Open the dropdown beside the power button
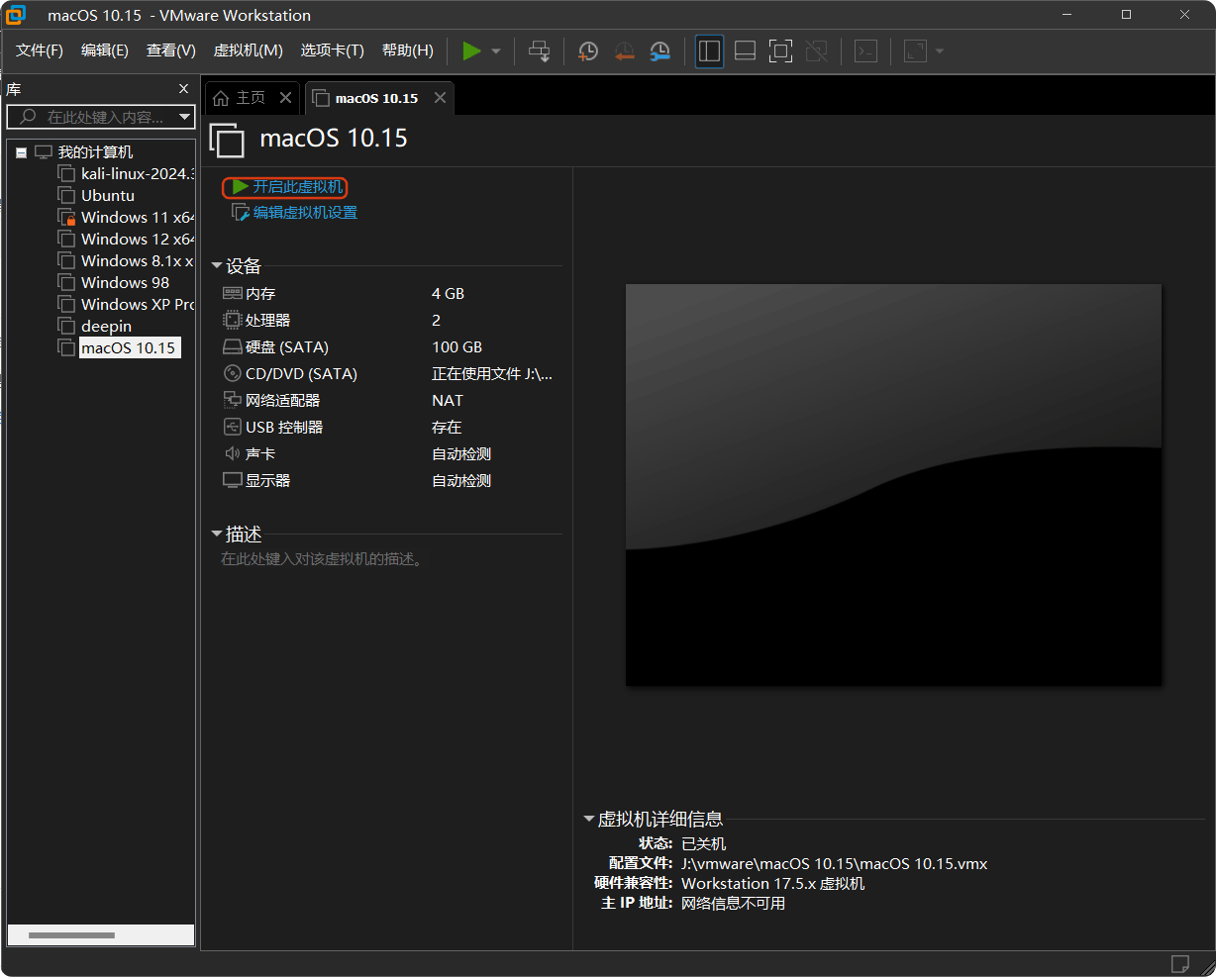This screenshot has height=977, width=1216. pos(494,50)
